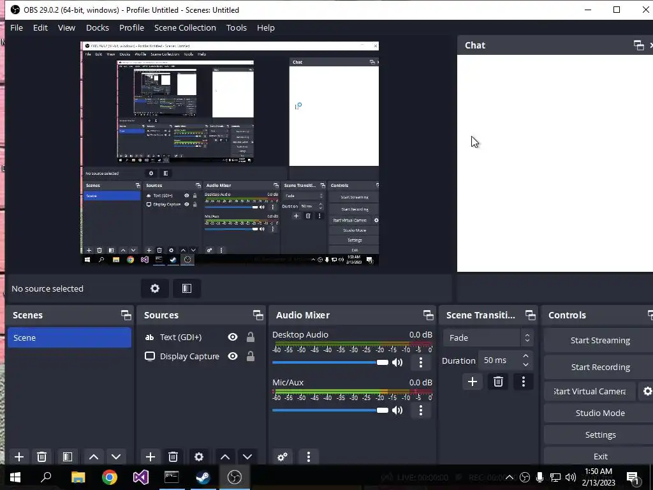Open the Tools menu
The height and width of the screenshot is (490, 653).
coord(237,27)
